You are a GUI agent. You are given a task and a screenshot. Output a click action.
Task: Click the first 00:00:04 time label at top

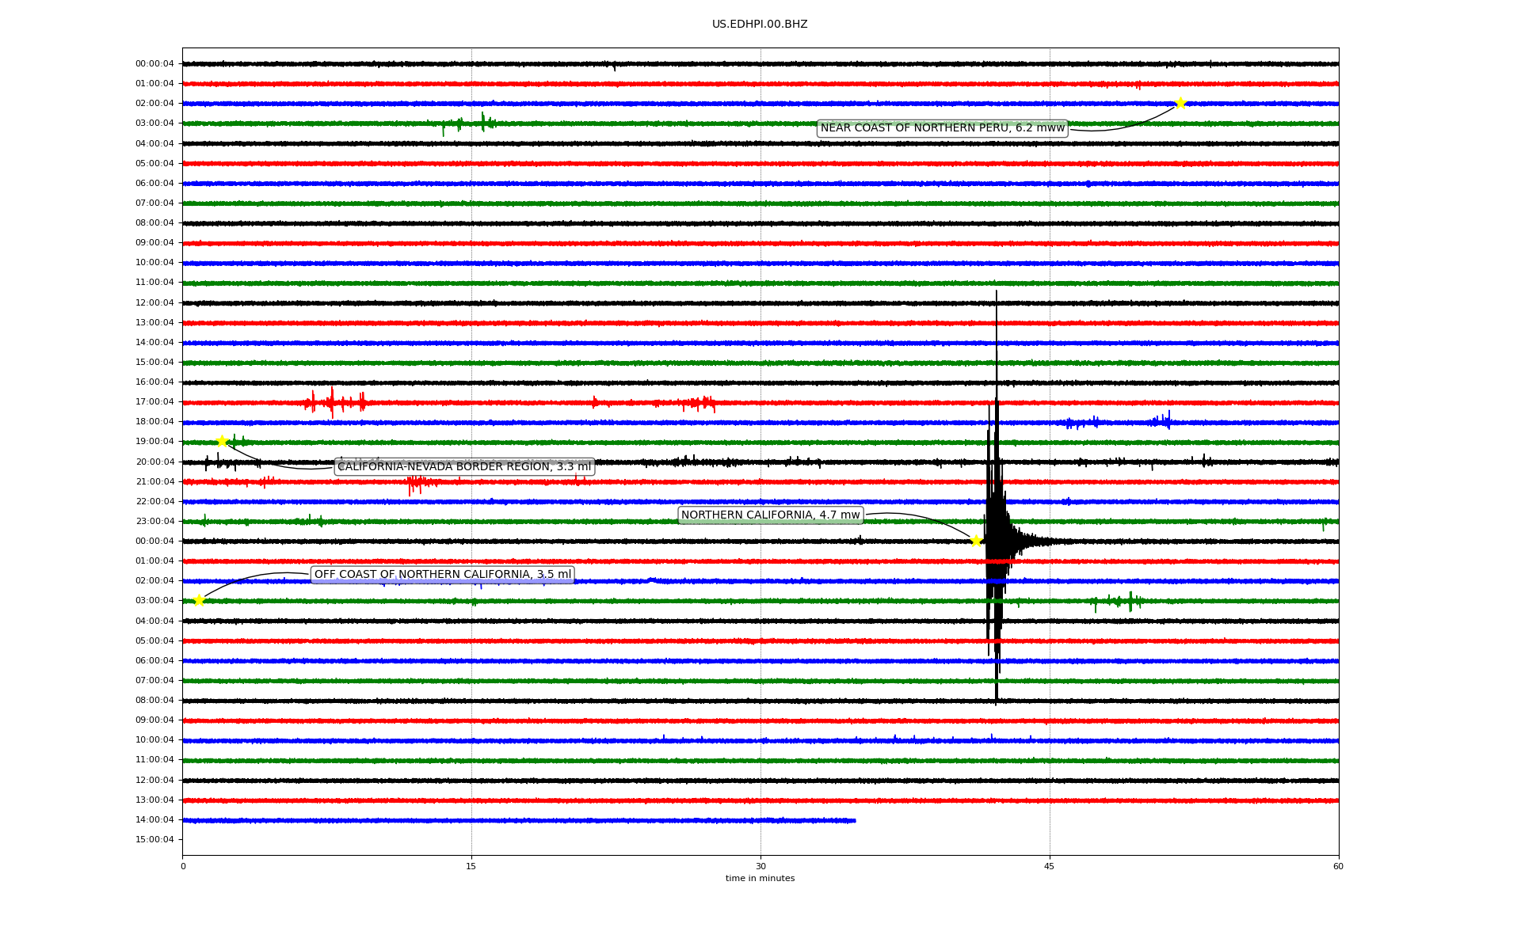tap(154, 64)
